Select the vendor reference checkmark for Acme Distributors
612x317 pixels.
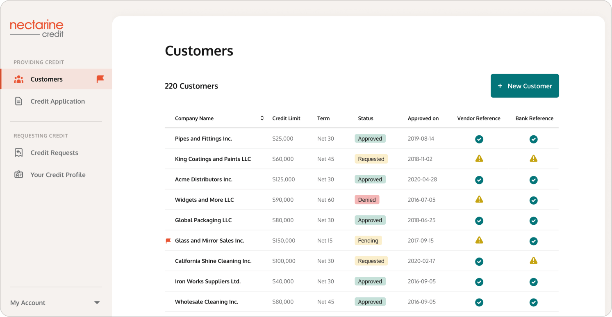[x=479, y=180]
